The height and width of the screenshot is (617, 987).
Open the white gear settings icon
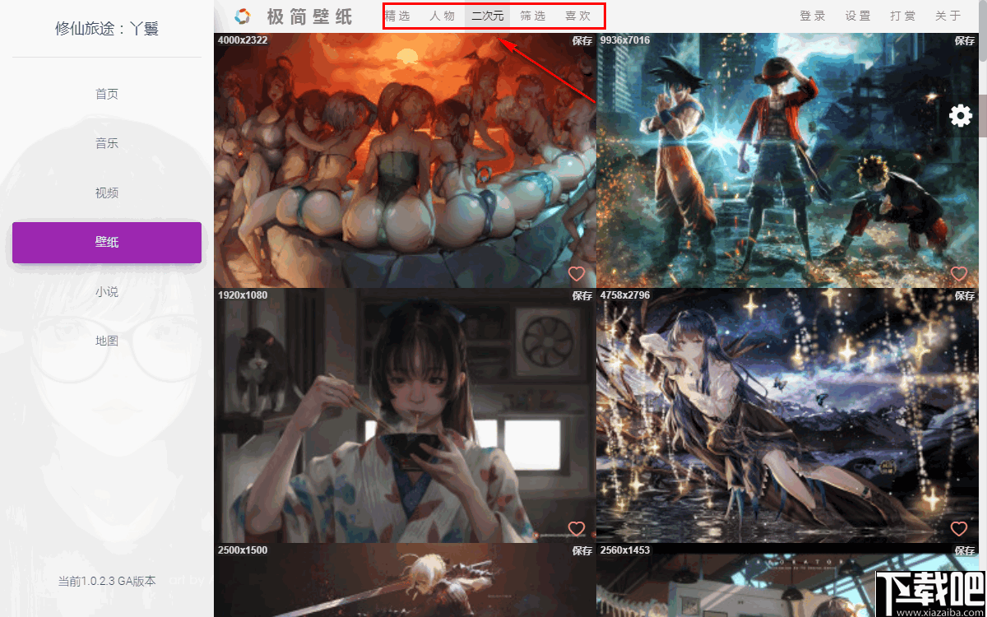[x=961, y=116]
